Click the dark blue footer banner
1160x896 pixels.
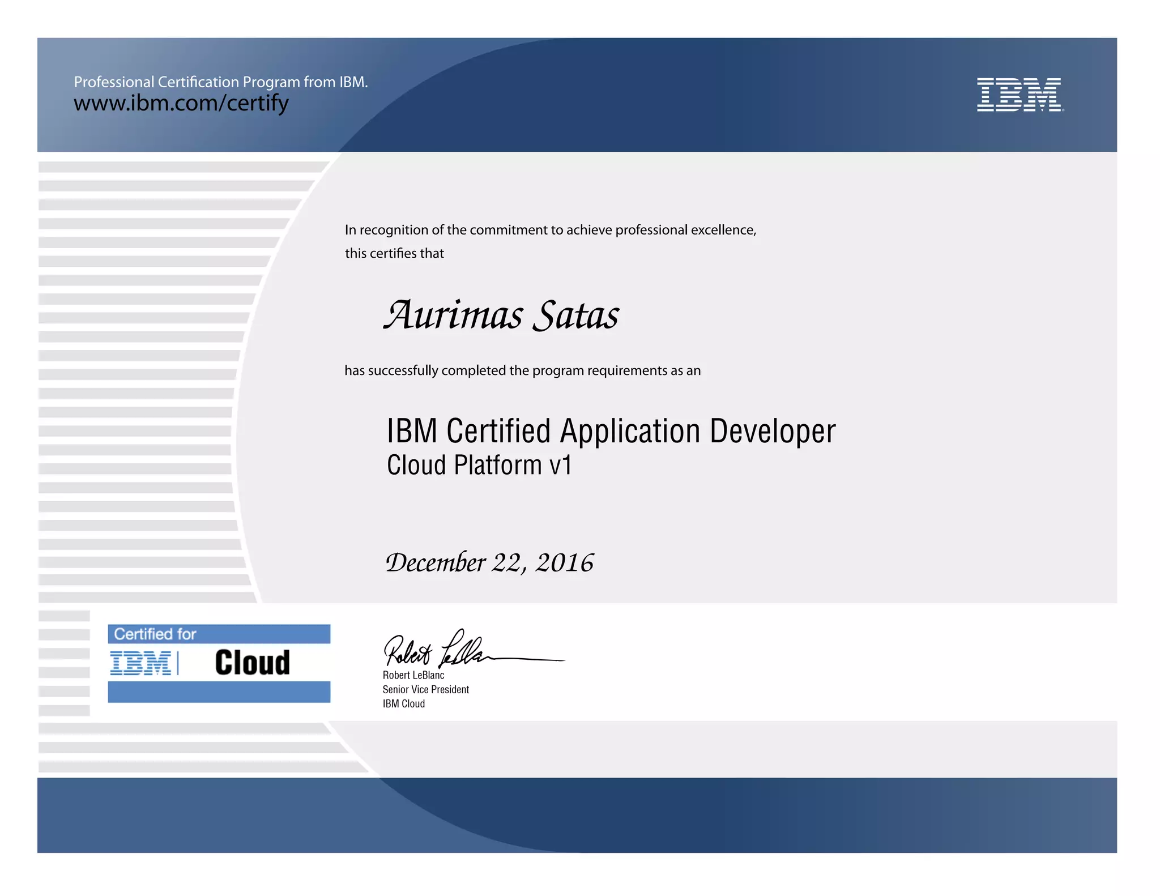coord(577,814)
